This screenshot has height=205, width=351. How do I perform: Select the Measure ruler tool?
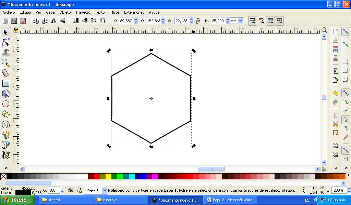click(5, 73)
